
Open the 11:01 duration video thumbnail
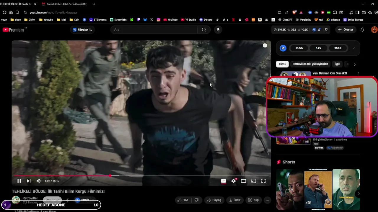293,141
